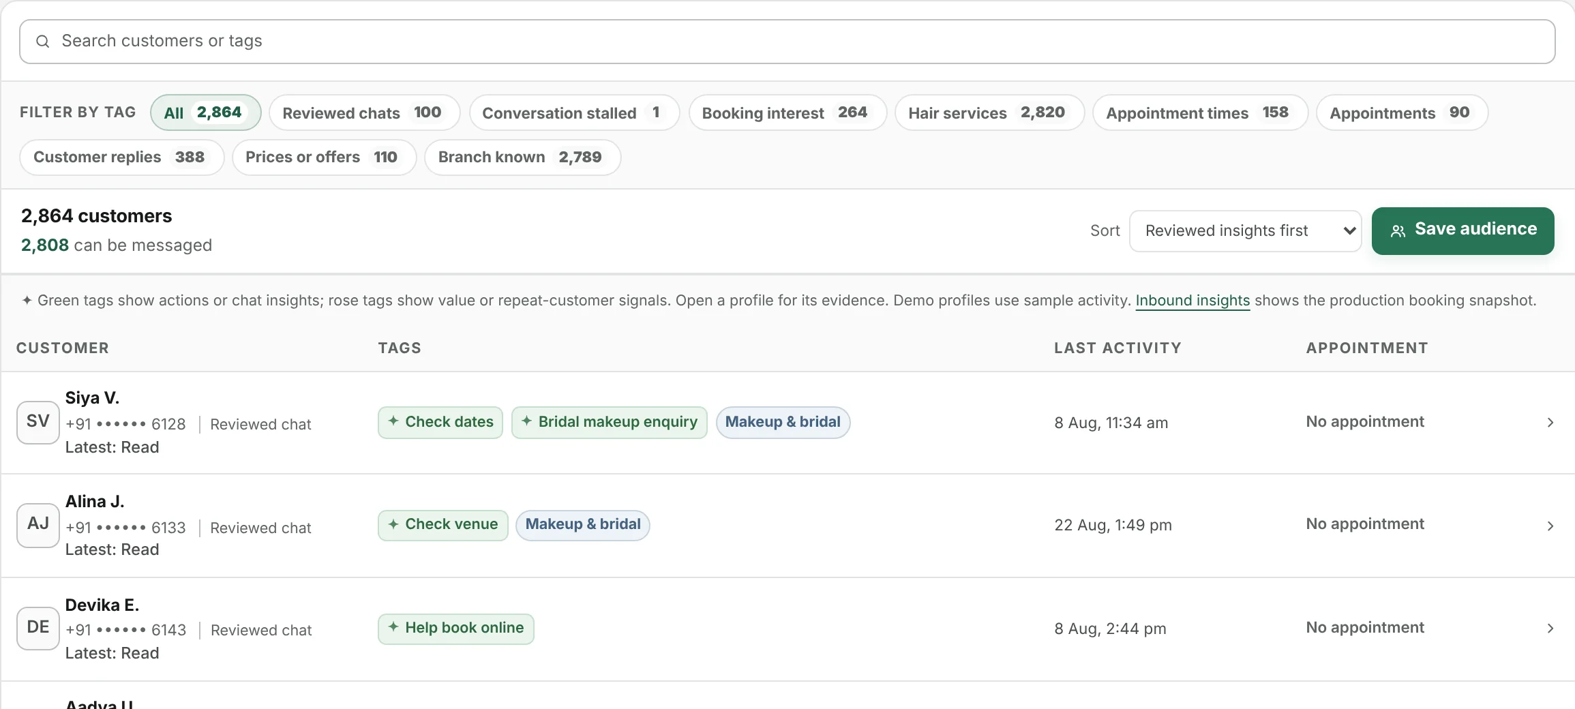Screen dimensions: 1575x709
Task: Click phone number ending 6133
Action: (x=125, y=528)
